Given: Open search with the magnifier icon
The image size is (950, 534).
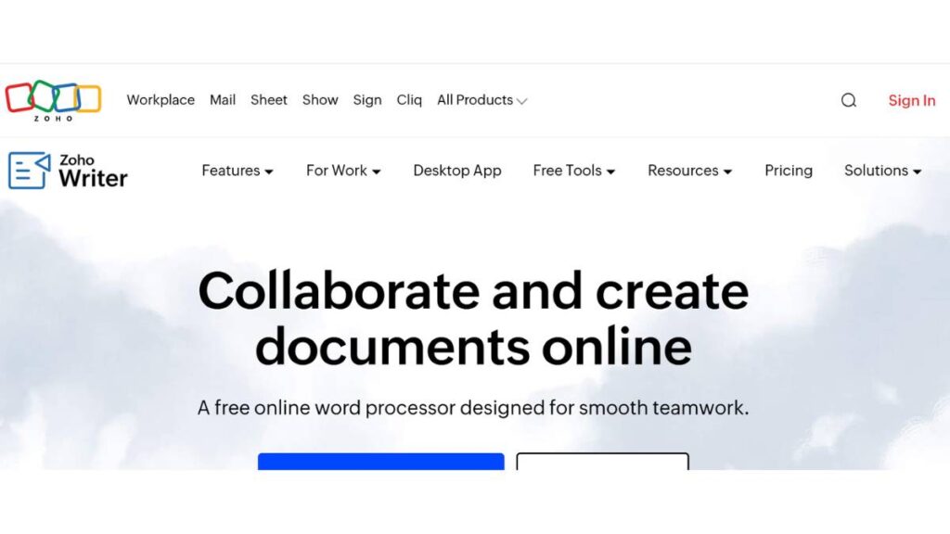Looking at the screenshot, I should [848, 100].
